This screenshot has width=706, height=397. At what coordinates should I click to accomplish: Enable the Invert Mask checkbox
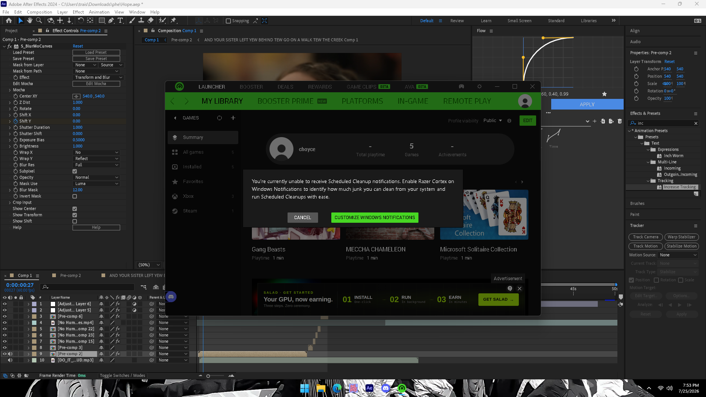coord(75,196)
